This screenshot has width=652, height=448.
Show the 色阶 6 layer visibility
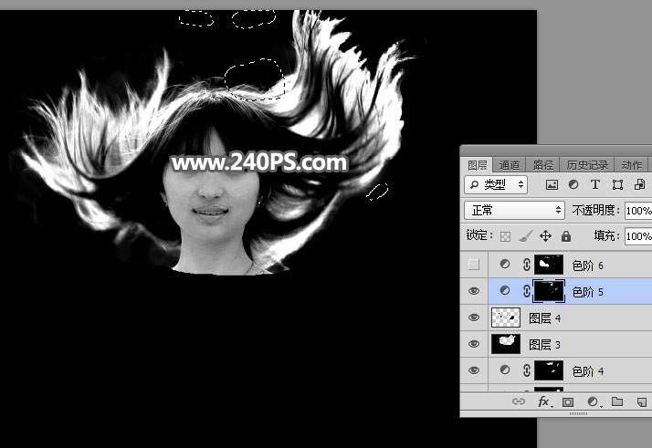(x=473, y=265)
